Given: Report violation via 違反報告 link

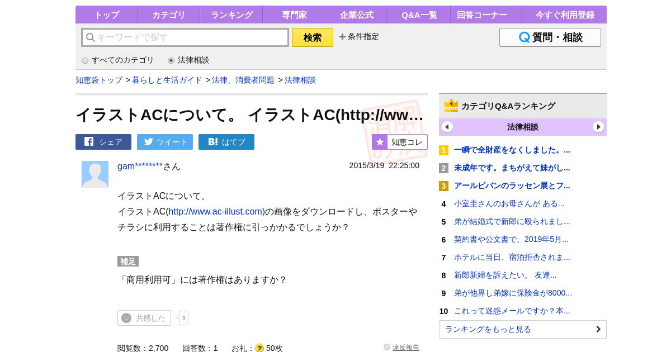Looking at the screenshot, I should (406, 348).
